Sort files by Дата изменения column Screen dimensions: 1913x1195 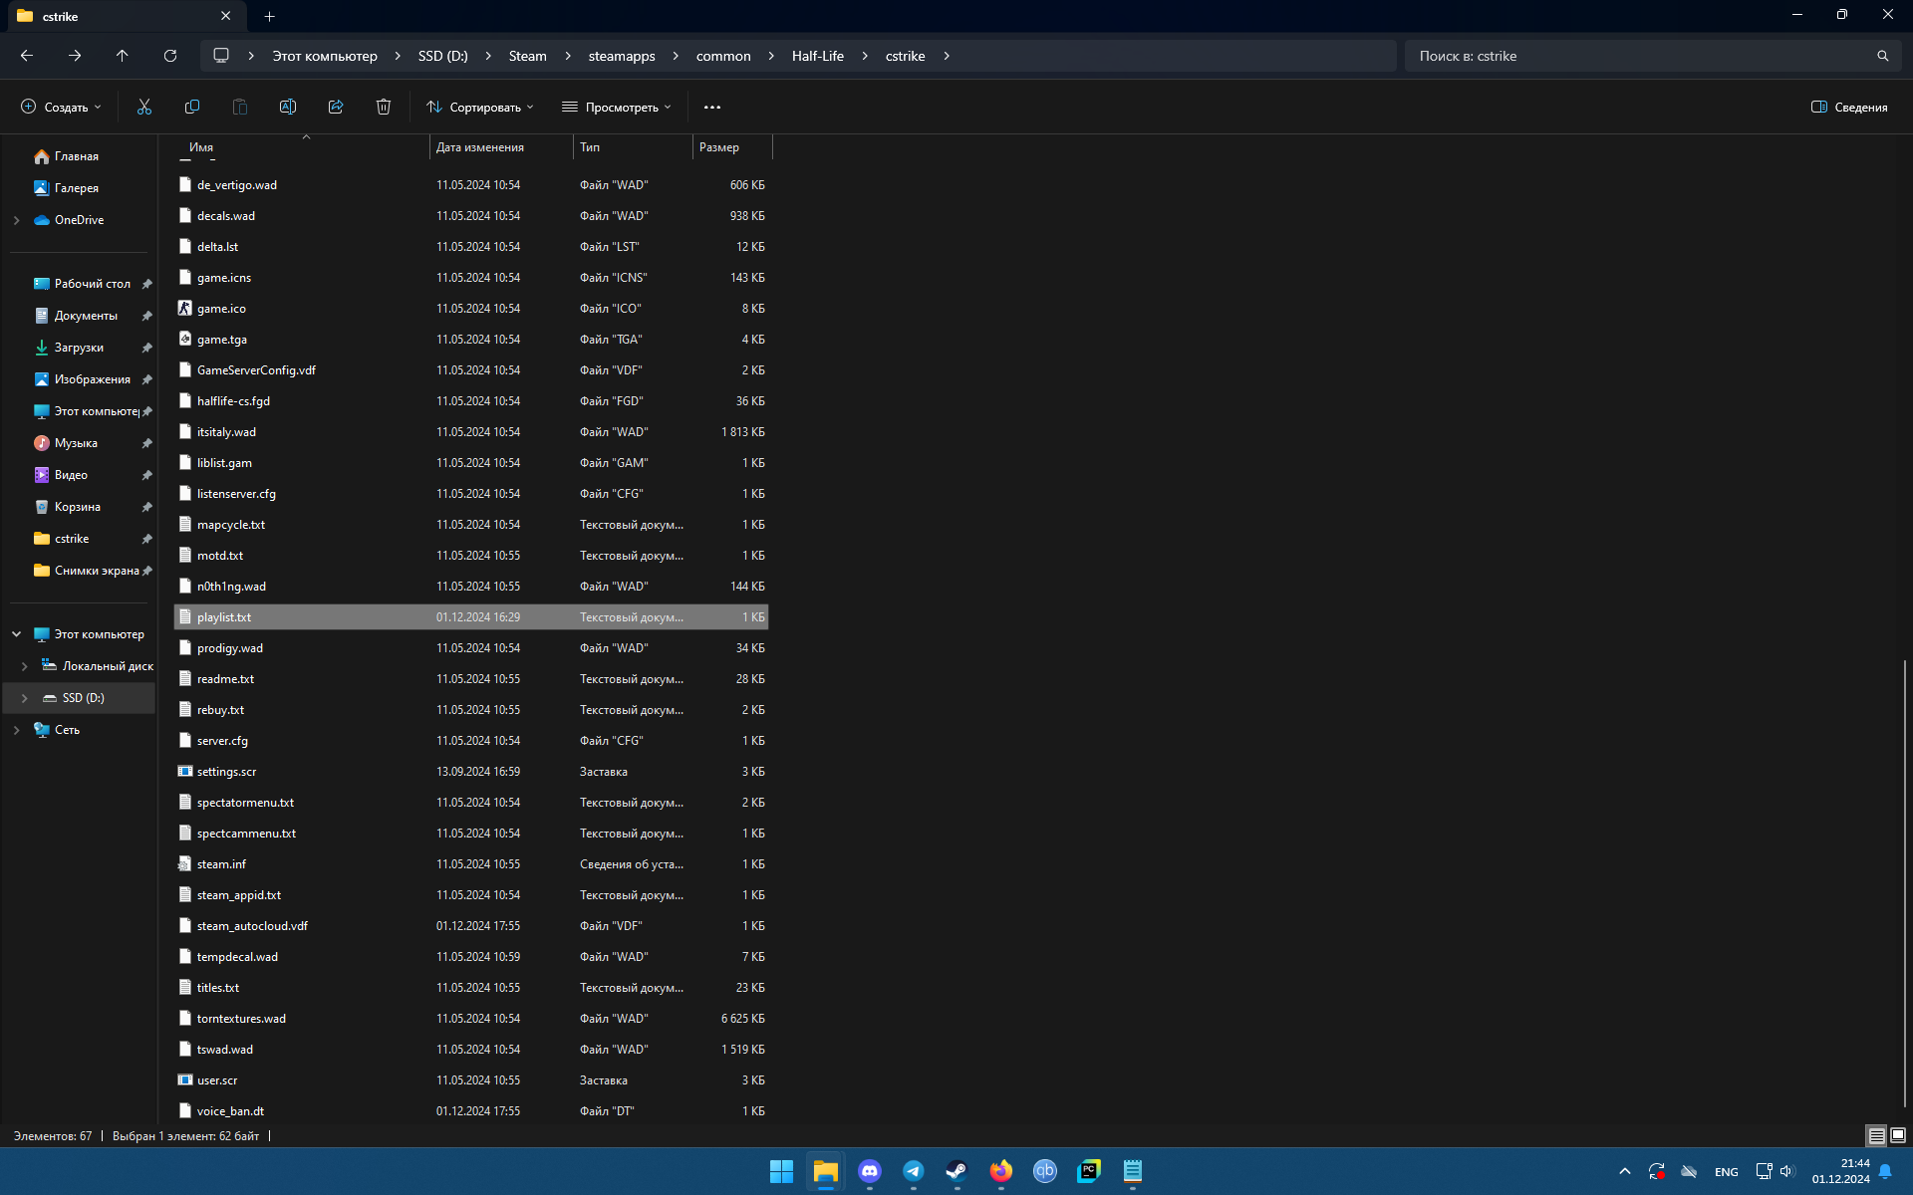pyautogui.click(x=480, y=147)
